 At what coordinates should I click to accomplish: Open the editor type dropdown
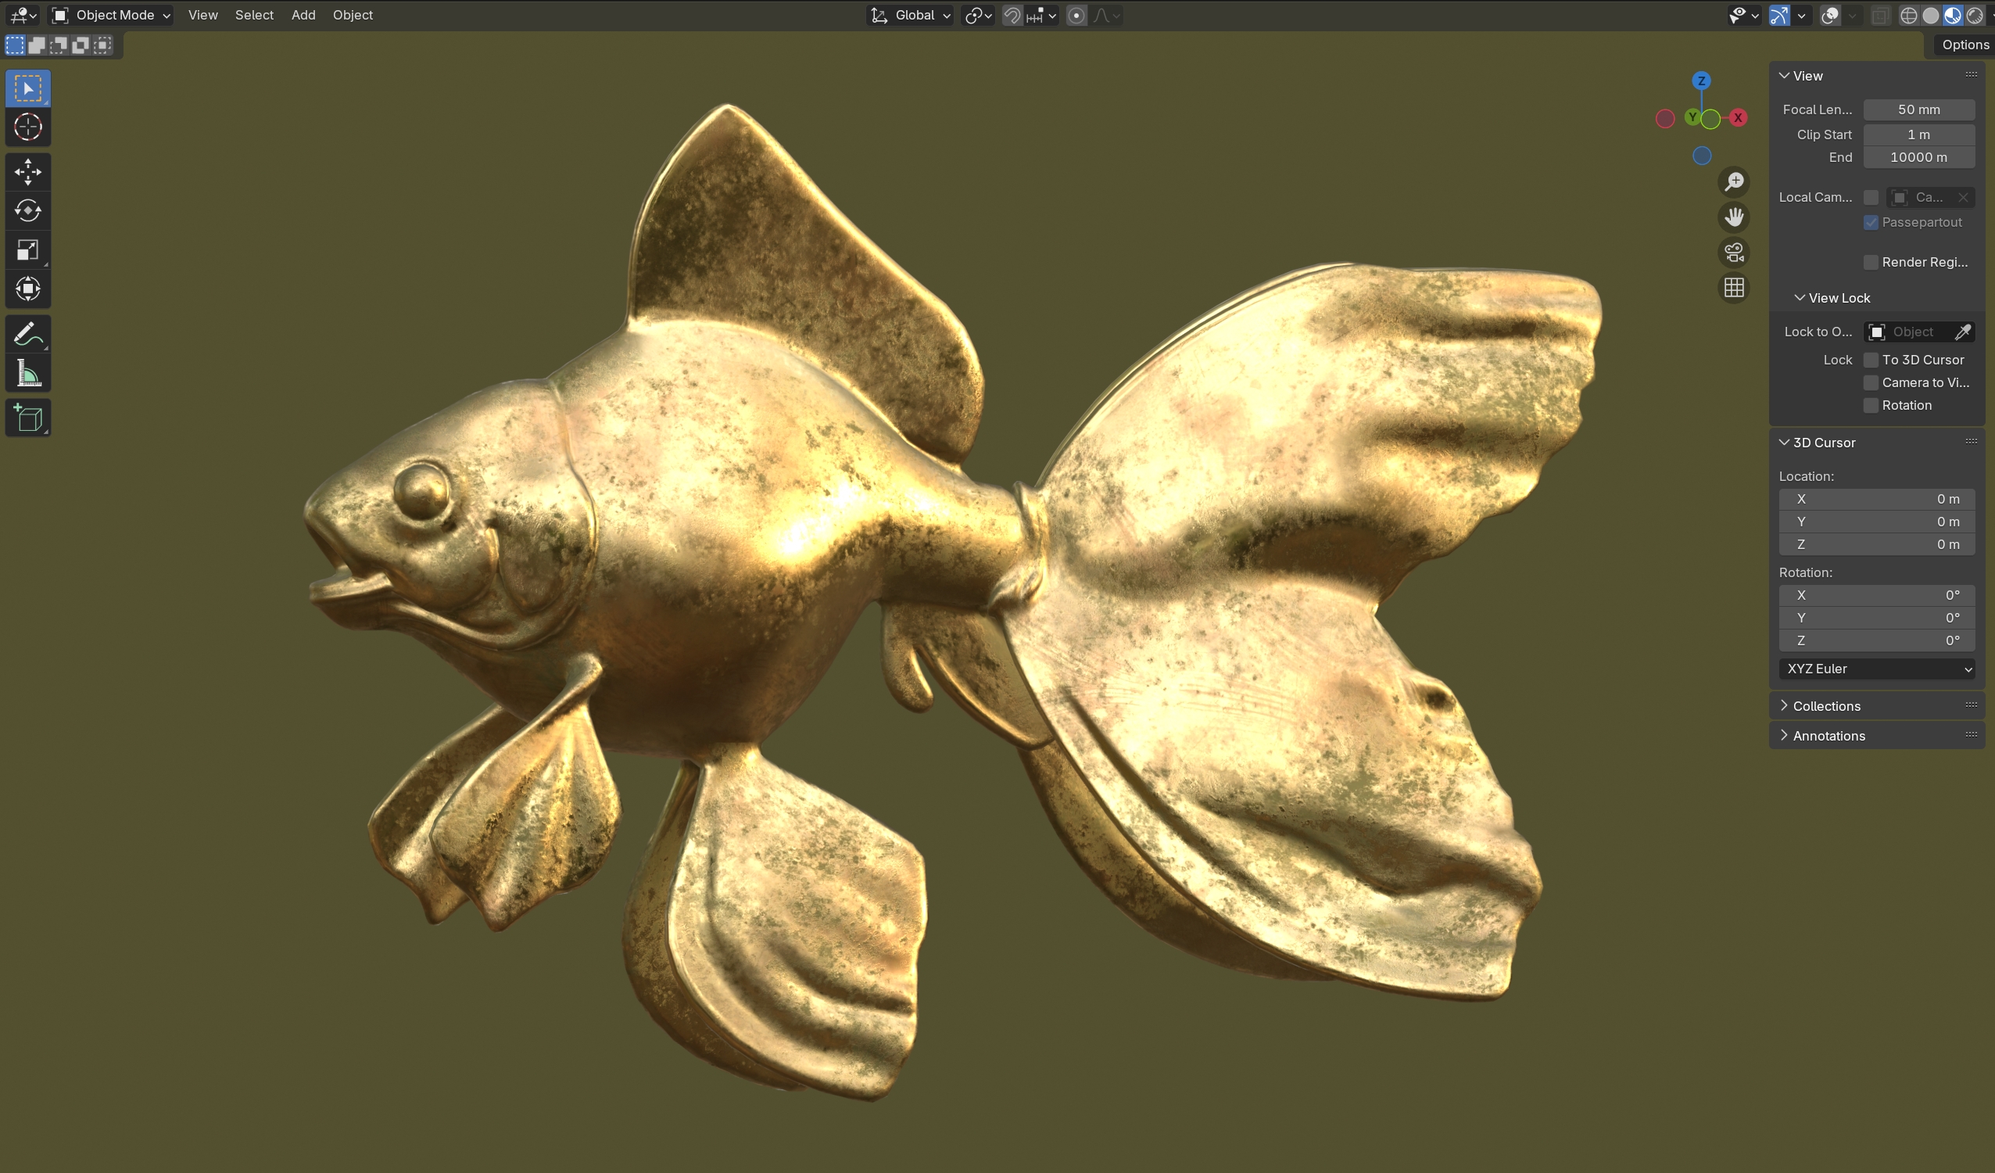pyautogui.click(x=23, y=15)
